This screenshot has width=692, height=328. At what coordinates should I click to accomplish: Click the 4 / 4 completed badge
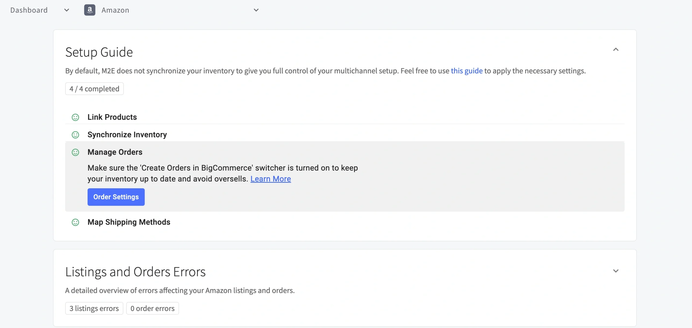pyautogui.click(x=94, y=89)
